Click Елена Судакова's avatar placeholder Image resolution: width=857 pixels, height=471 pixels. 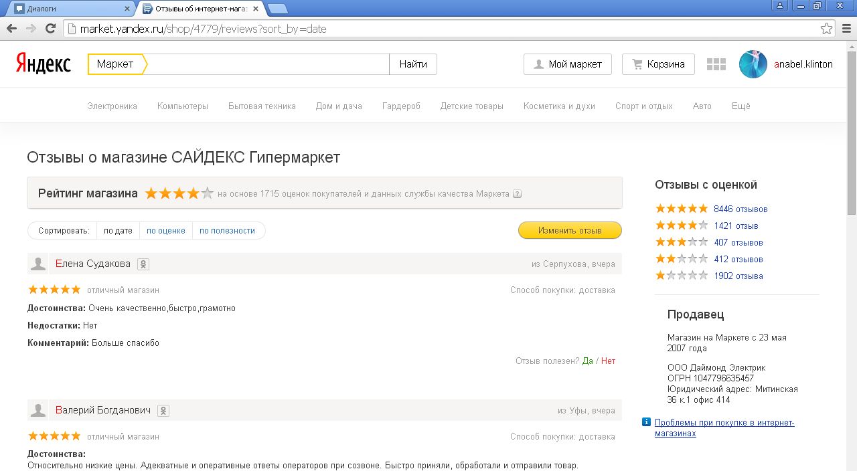point(38,264)
